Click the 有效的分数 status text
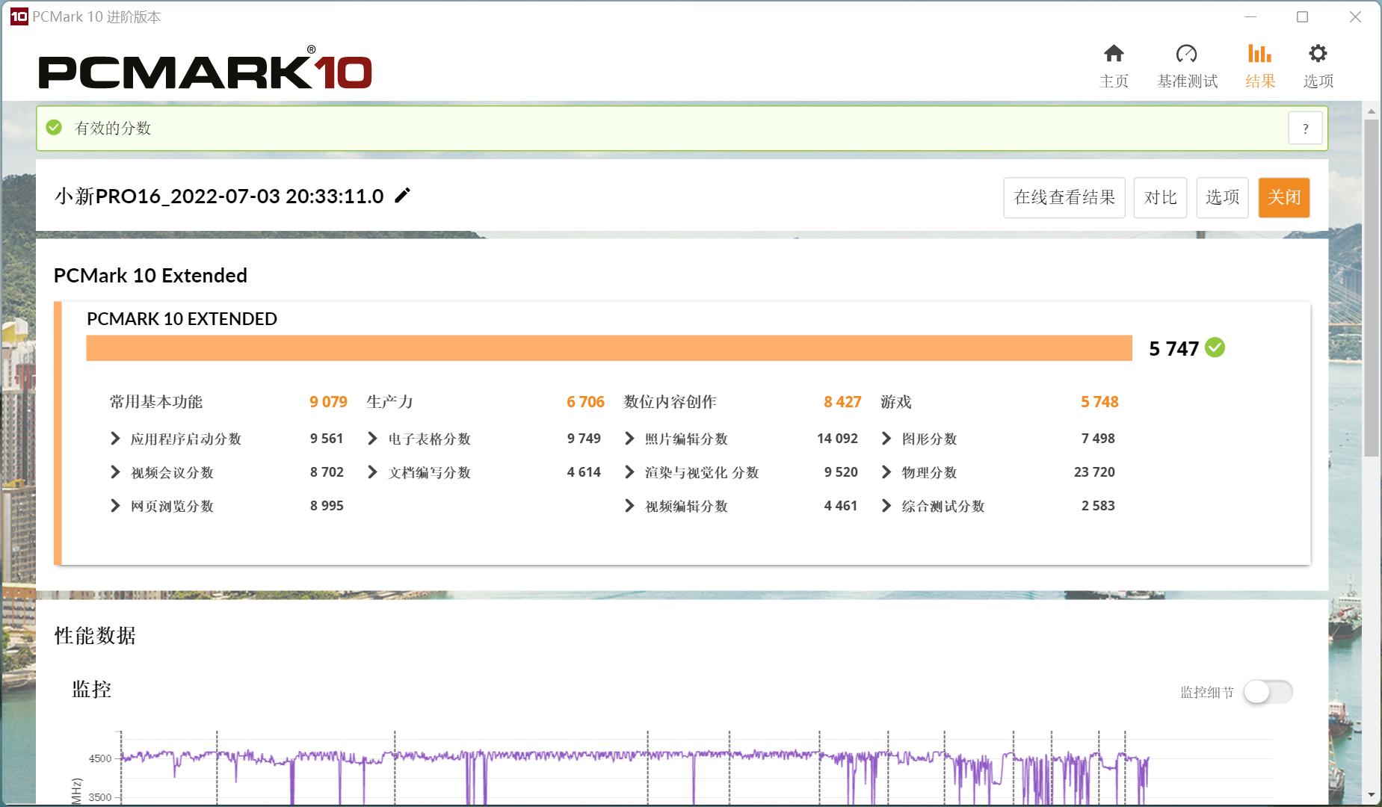The width and height of the screenshot is (1382, 807). [113, 129]
